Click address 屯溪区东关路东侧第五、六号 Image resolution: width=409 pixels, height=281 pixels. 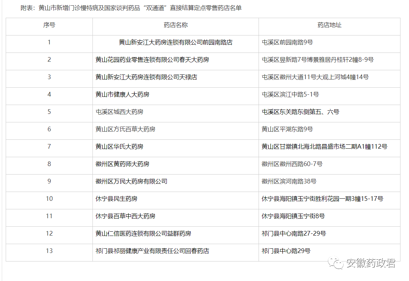point(301,112)
